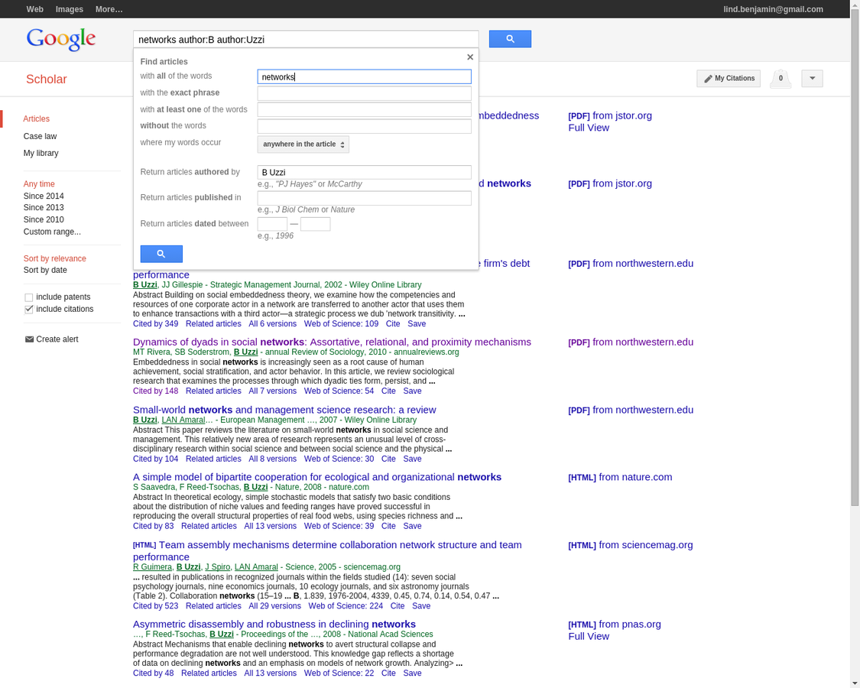
Task: Open the 'anywhere in the article' dropdown
Action: pos(303,144)
